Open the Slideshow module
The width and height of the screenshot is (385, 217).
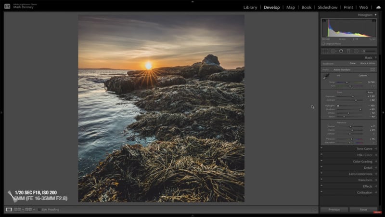(x=327, y=7)
